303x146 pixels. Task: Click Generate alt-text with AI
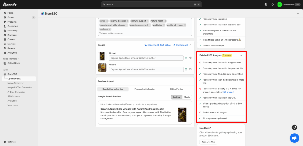point(158,45)
